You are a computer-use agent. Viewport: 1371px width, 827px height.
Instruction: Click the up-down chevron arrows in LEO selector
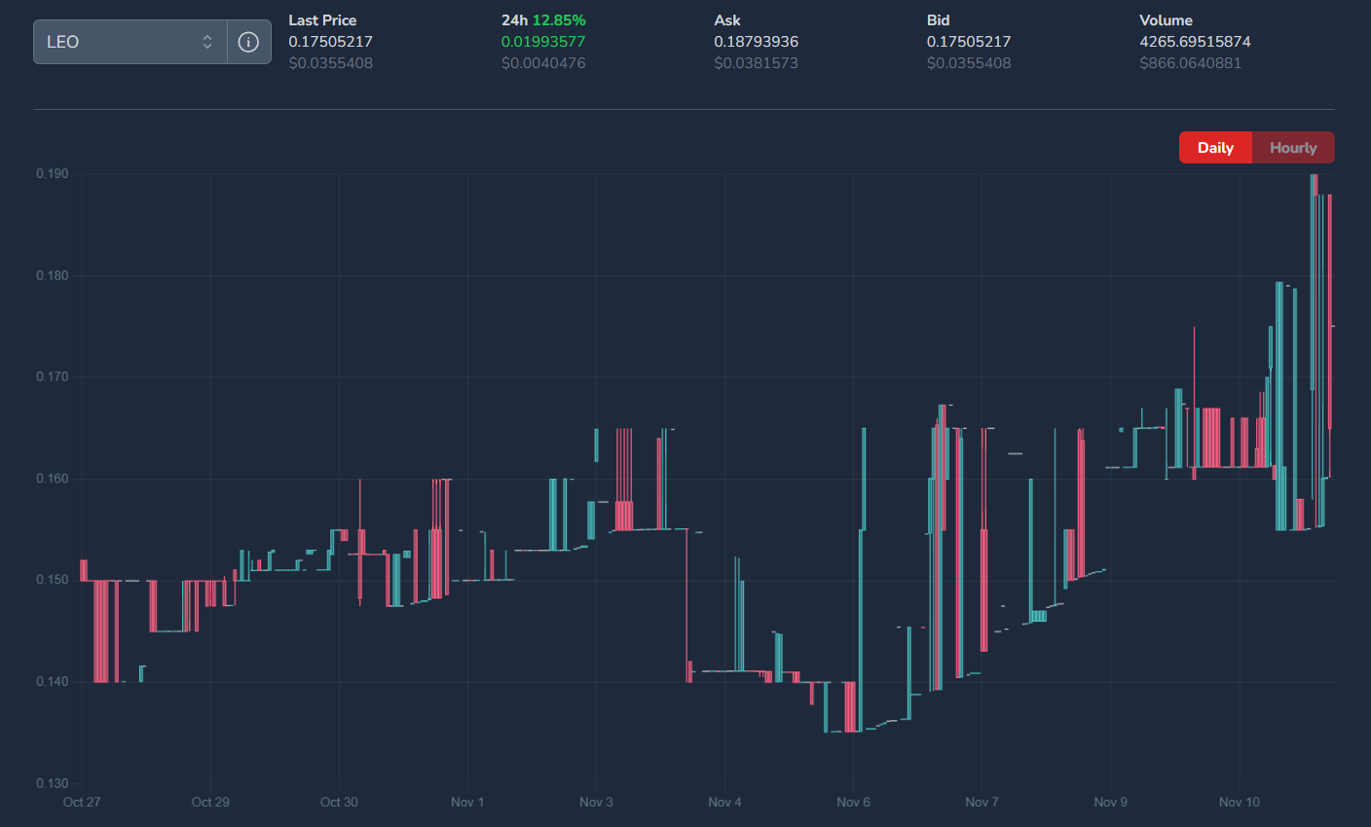pos(207,42)
